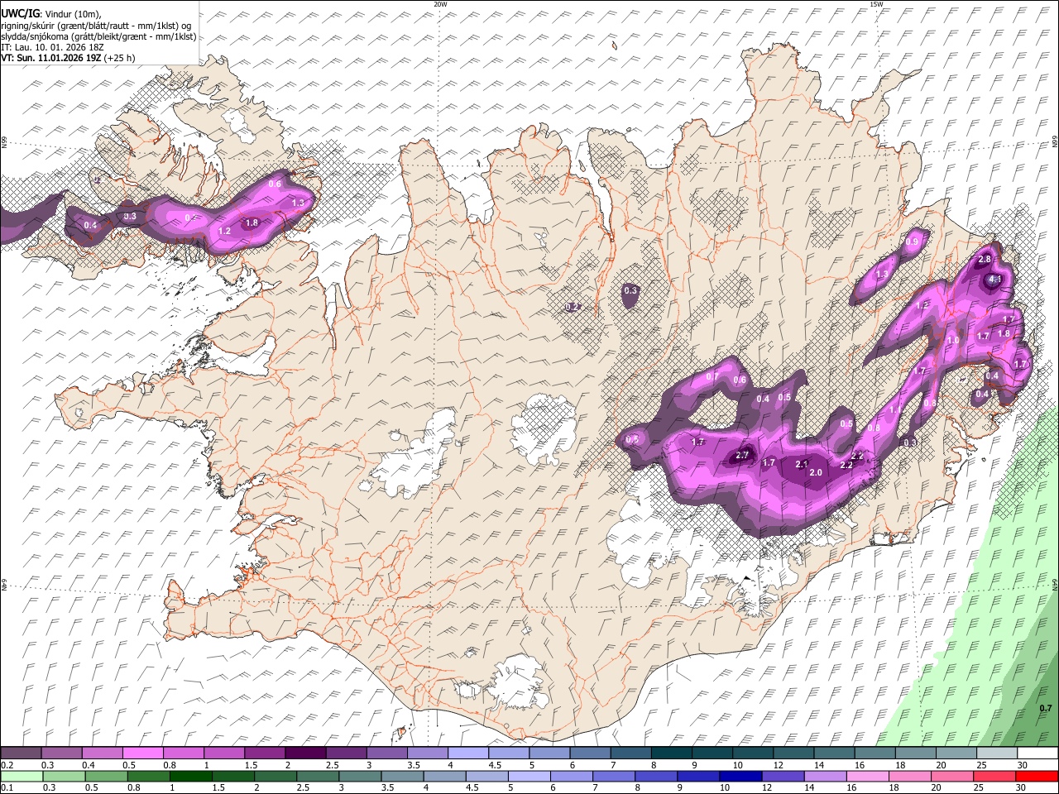Click the 'UWC/IG: Vindur (10m),' title line
Viewport: 1059px width, 794px height.
[x=50, y=14]
